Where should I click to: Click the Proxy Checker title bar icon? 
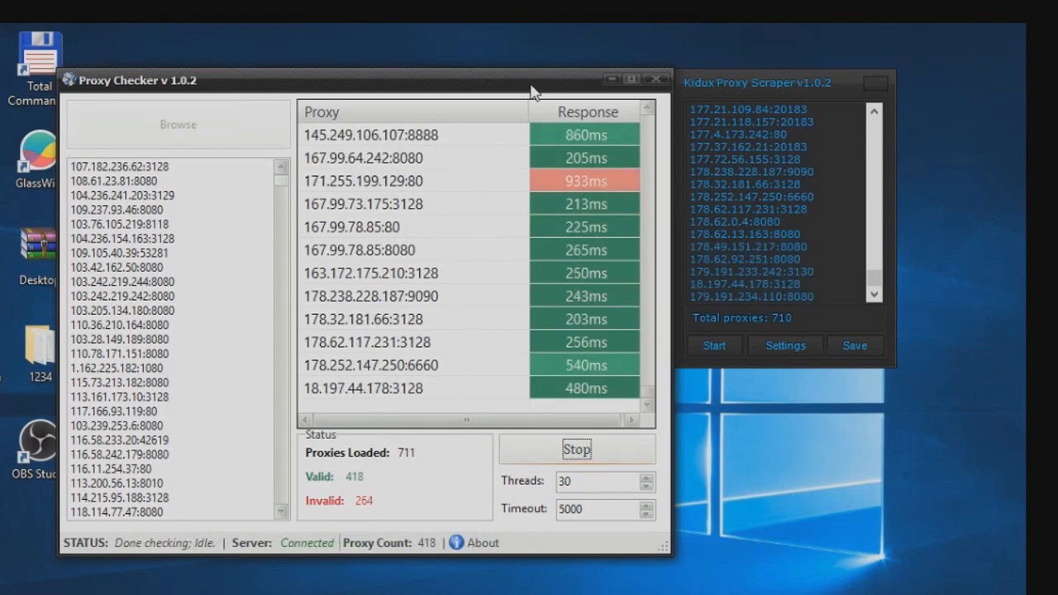pyautogui.click(x=69, y=79)
